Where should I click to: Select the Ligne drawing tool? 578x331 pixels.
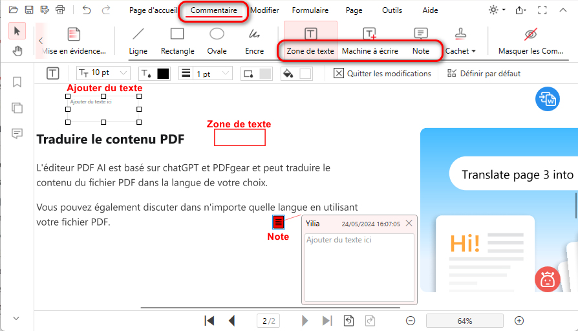138,41
